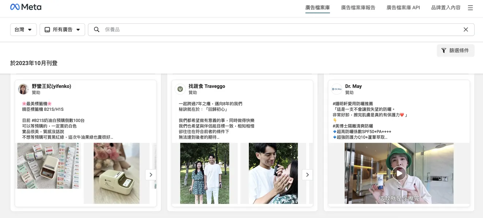Open the 所有廣告 category dropdown
Screen dimensions: 483x218
click(62, 30)
